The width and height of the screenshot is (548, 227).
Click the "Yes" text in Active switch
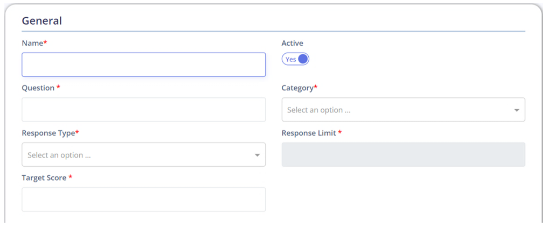tap(291, 59)
